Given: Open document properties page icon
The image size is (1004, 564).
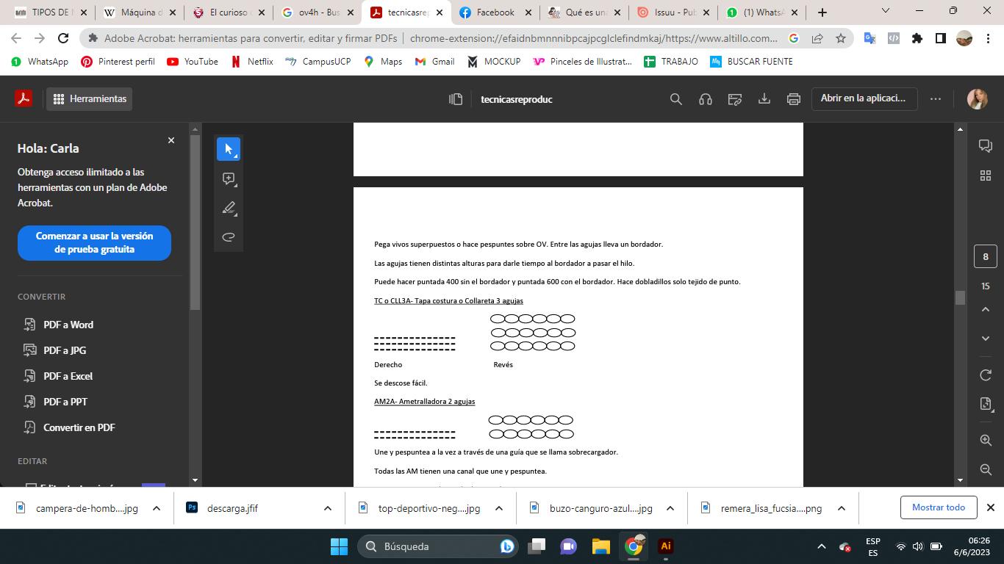Looking at the screenshot, I should coord(986,404).
